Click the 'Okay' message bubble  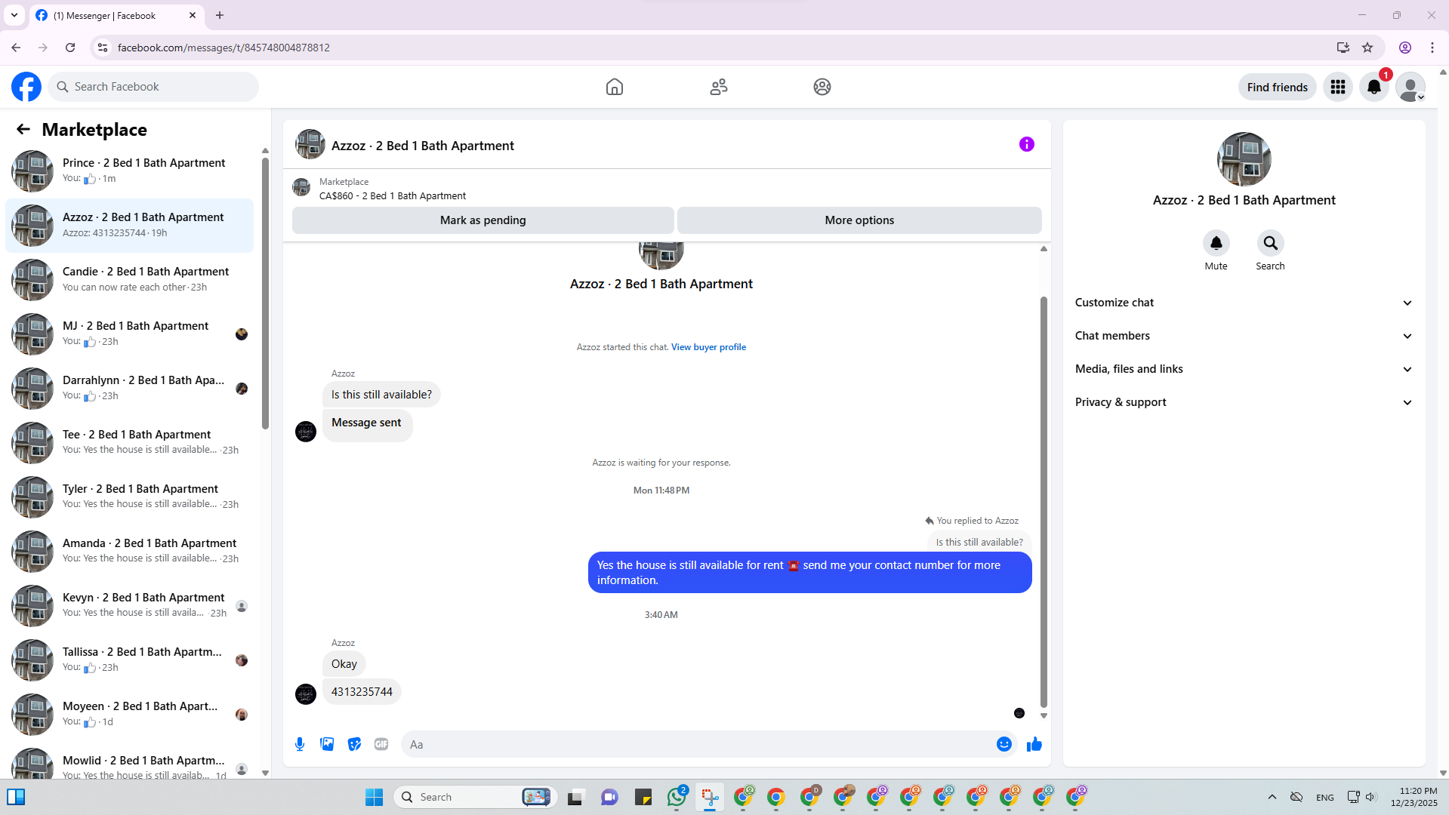(x=344, y=664)
